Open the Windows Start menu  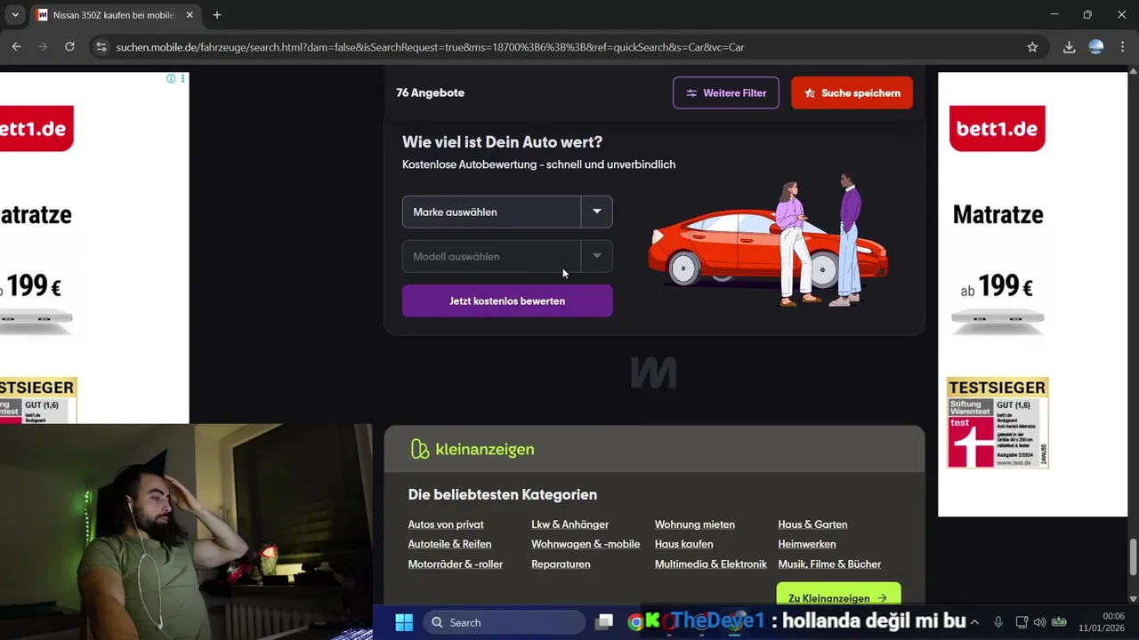[x=403, y=622]
